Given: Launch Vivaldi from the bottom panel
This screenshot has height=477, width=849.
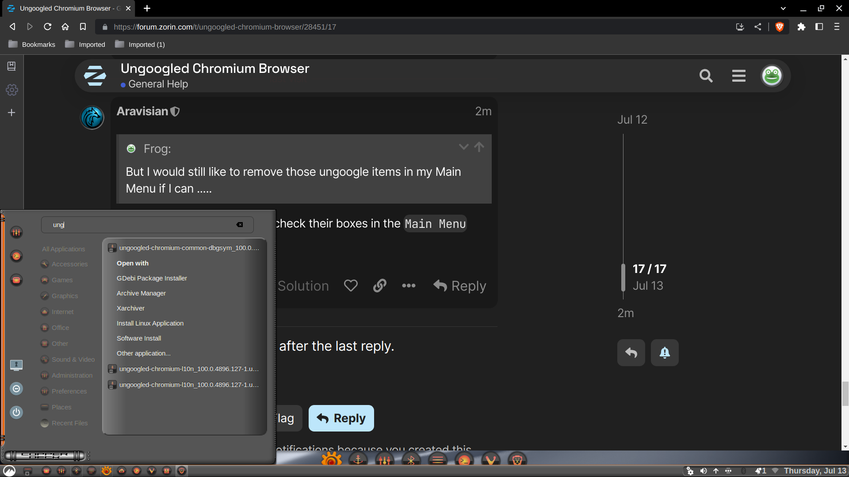Looking at the screenshot, I should [152, 471].
